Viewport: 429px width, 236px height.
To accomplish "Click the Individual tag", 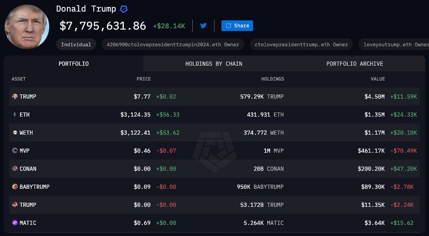I will pos(76,44).
